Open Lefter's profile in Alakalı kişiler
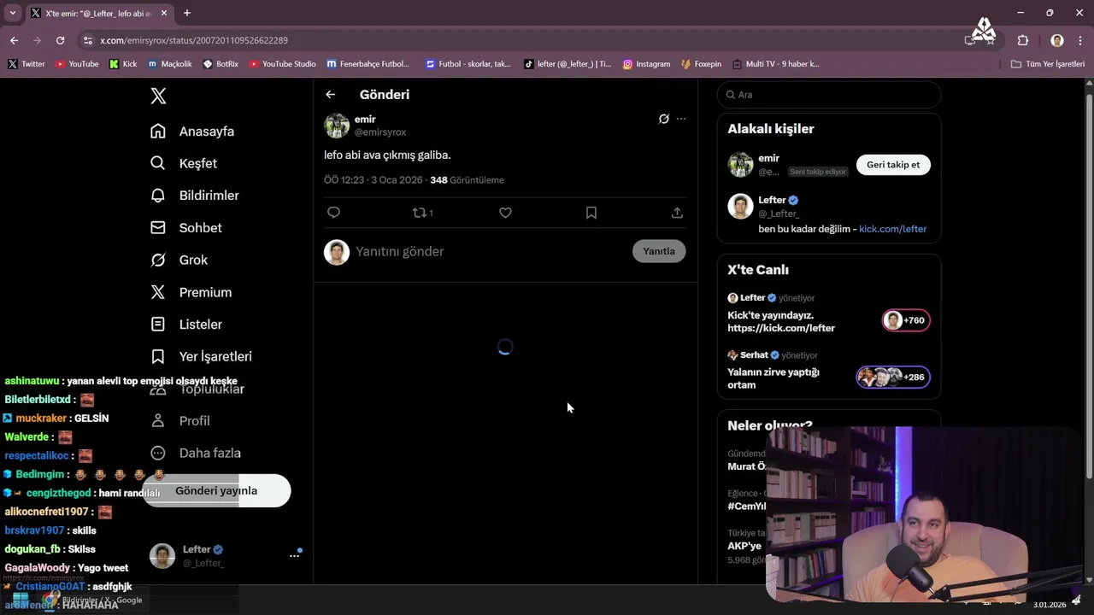This screenshot has height=615, width=1094. click(772, 200)
